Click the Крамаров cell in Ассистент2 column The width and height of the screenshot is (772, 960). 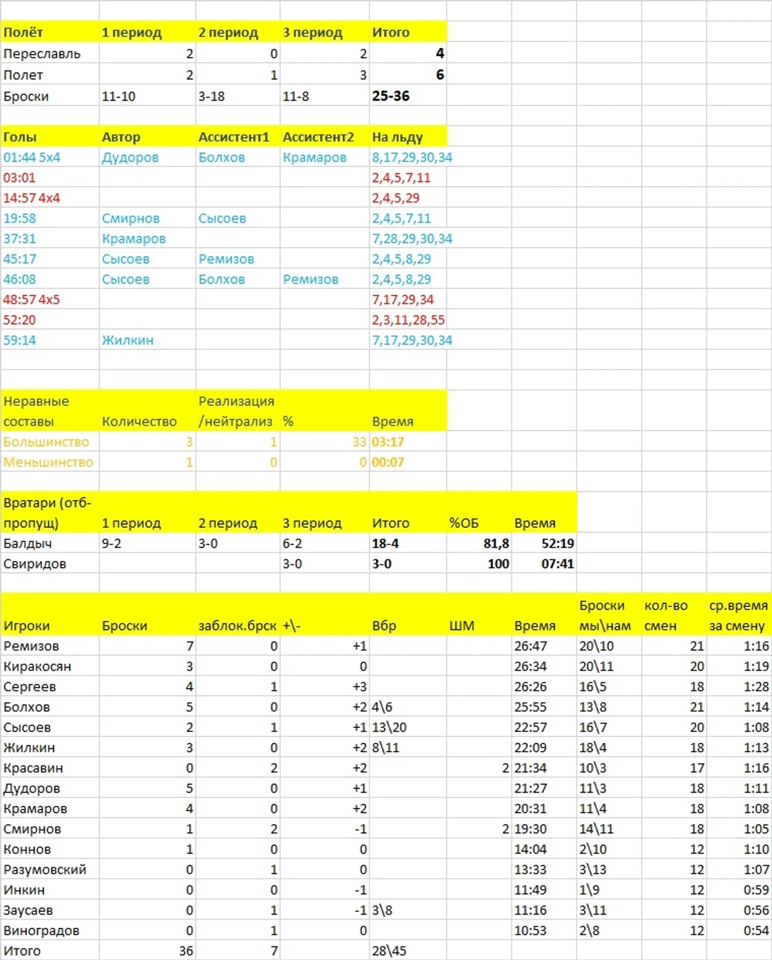pos(324,158)
